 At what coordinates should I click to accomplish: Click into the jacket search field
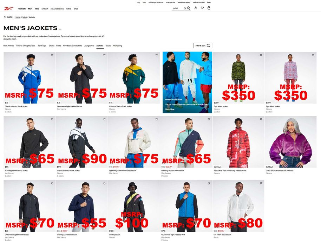tap(178, 8)
